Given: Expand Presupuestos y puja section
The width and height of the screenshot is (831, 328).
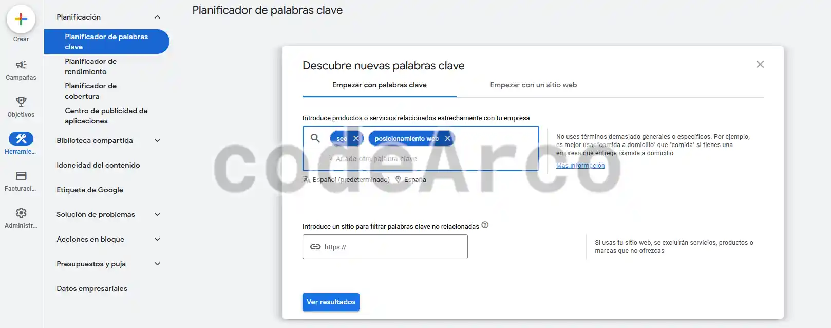Looking at the screenshot, I should (x=158, y=264).
